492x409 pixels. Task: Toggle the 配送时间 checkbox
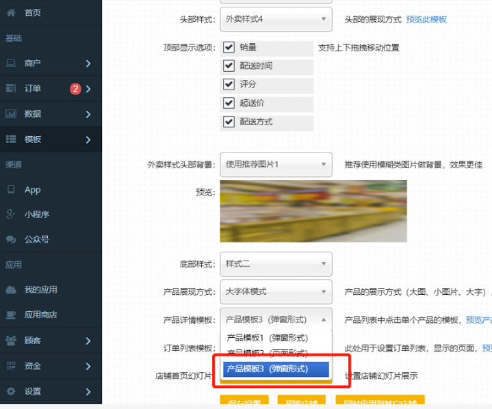pos(229,66)
